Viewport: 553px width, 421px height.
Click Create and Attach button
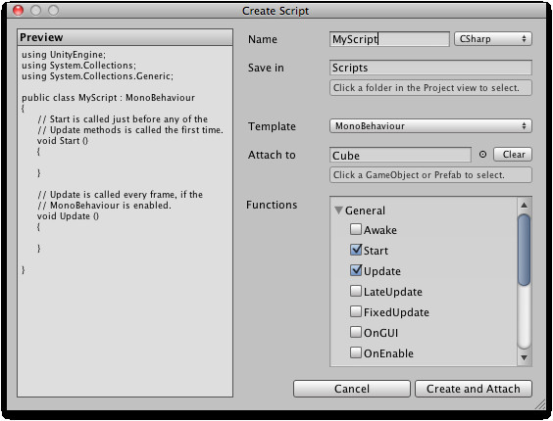tap(474, 389)
